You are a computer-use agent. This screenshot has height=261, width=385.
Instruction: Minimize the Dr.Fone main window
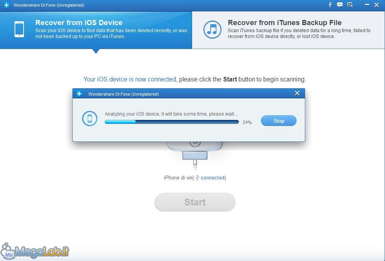[x=367, y=5]
